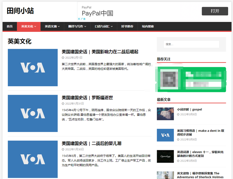Open thumbnail for Sherlock Holmes article
This screenshot has width=233, height=179.
click(165, 175)
